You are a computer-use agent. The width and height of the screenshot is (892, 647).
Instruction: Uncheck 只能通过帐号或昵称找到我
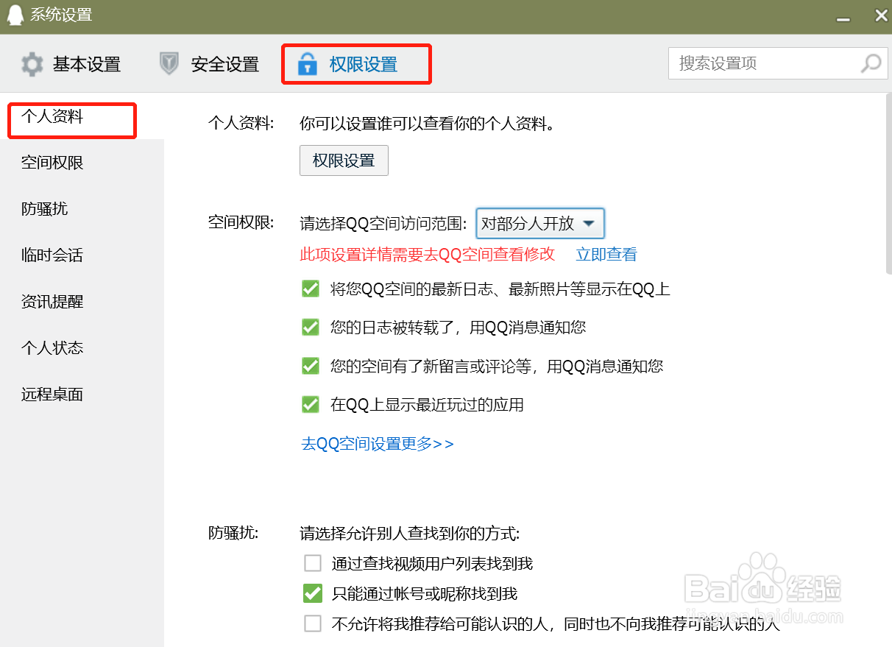(x=313, y=593)
